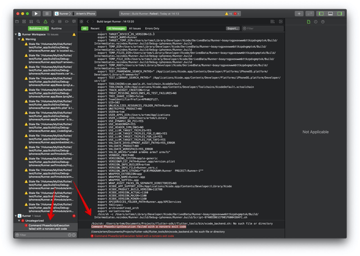The width and height of the screenshot is (360, 256).
Task: Select the File inspector icon
Action: coord(309,22)
